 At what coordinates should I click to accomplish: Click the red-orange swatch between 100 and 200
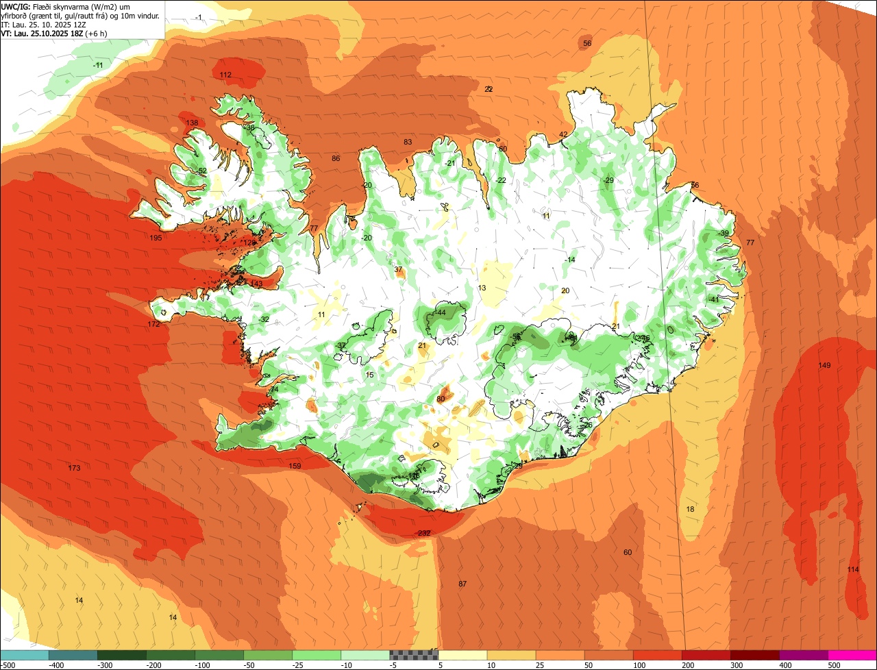pos(657,656)
